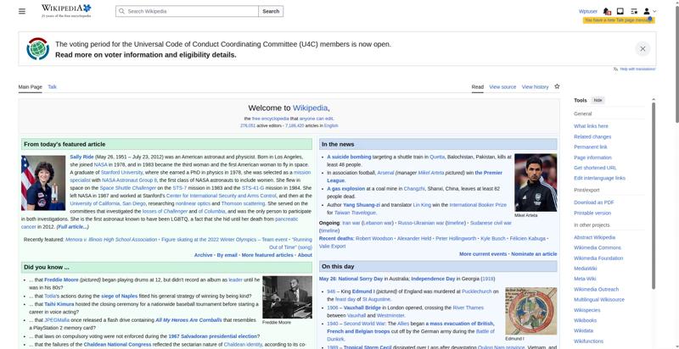The image size is (679, 349).
Task: Click the new Talk page message notice
Action: 619,20
